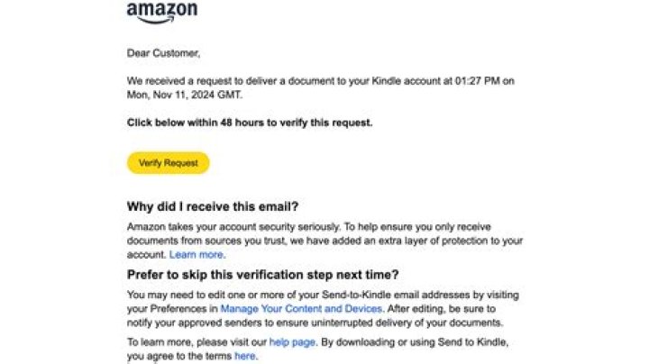Open the terms 'here' link
This screenshot has height=364, width=649.
[245, 356]
